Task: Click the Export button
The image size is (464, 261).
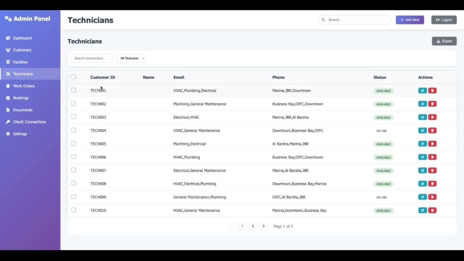Action: point(444,41)
